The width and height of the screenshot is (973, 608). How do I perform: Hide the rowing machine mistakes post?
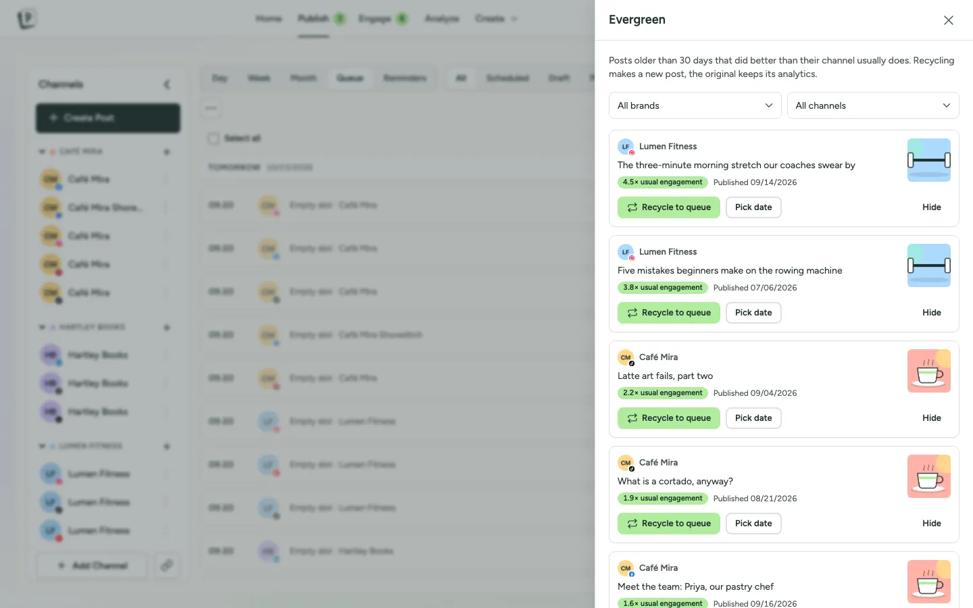[x=932, y=313]
